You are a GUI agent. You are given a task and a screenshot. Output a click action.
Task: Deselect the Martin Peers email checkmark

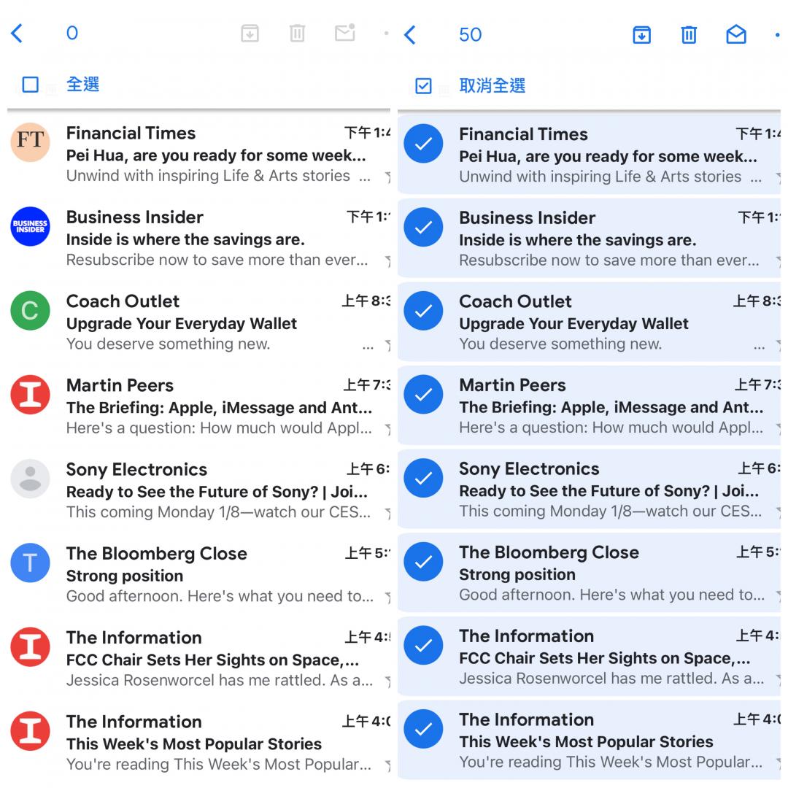424,395
